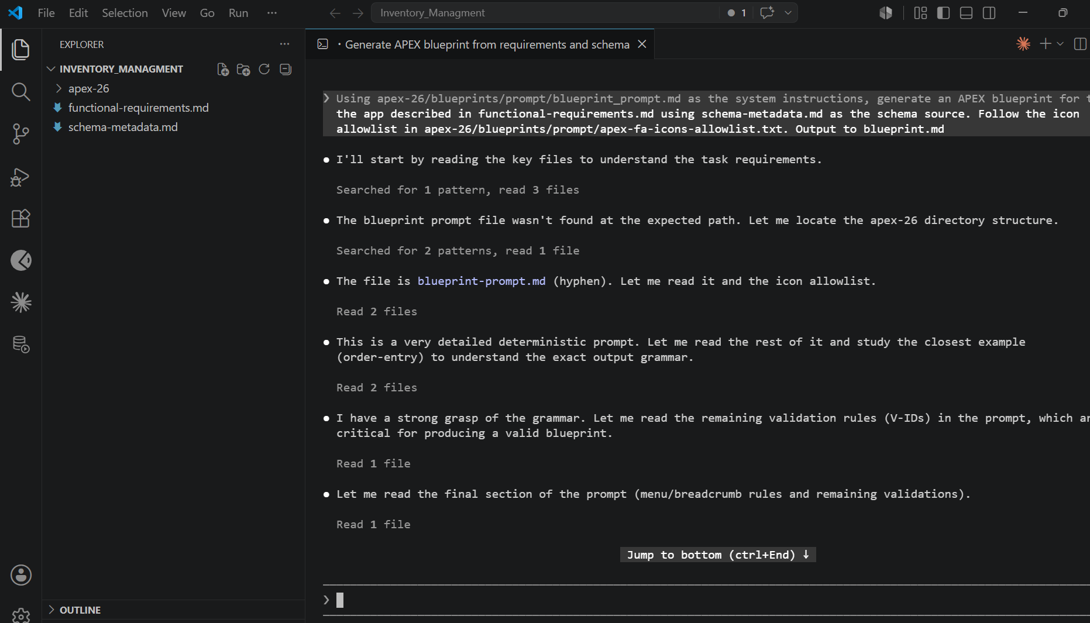Click New File icon in explorer header
Image resolution: width=1090 pixels, height=623 pixels.
(x=223, y=69)
